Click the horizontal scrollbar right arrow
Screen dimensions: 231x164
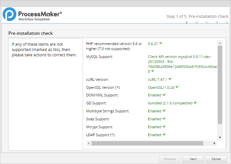[x=214, y=143]
